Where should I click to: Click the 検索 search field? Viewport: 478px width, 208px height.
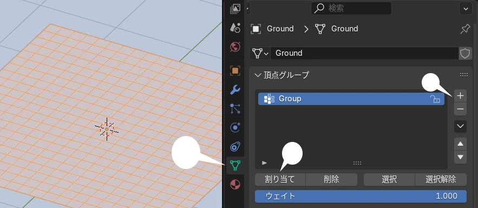[351, 9]
